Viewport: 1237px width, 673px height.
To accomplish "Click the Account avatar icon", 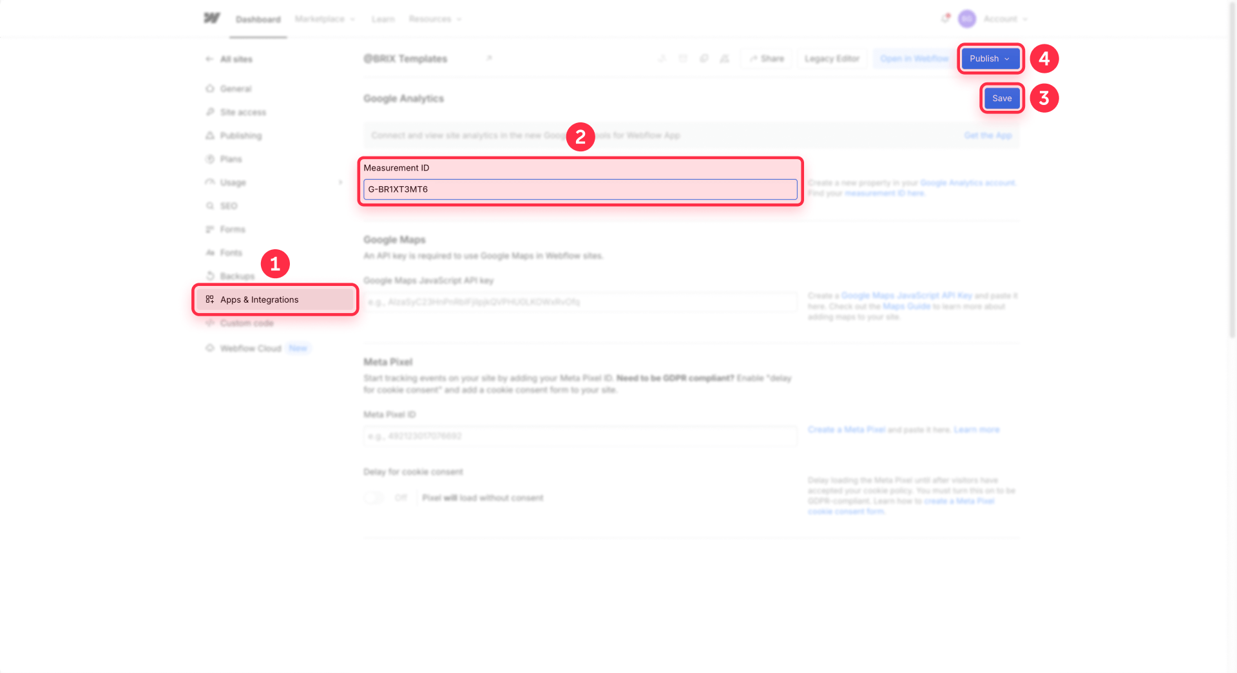I will (x=966, y=19).
